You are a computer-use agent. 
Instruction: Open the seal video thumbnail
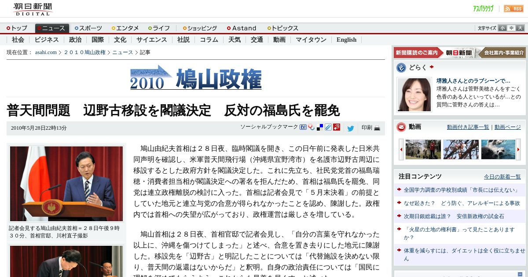[498, 149]
